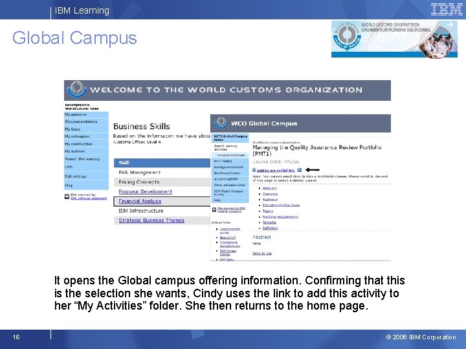Select Other education links menu item
Screen dimensions: 466x349
coord(230,185)
